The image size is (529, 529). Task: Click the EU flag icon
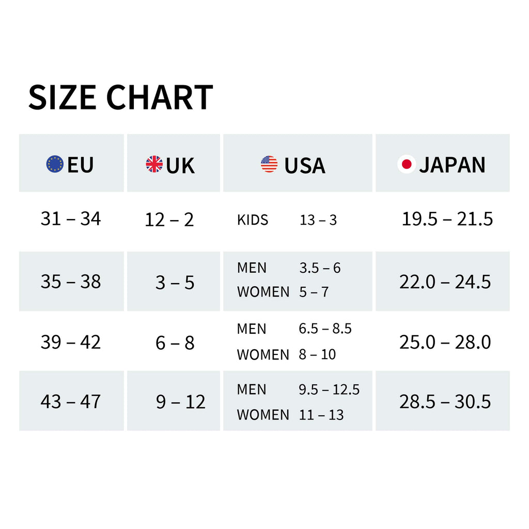(55, 164)
